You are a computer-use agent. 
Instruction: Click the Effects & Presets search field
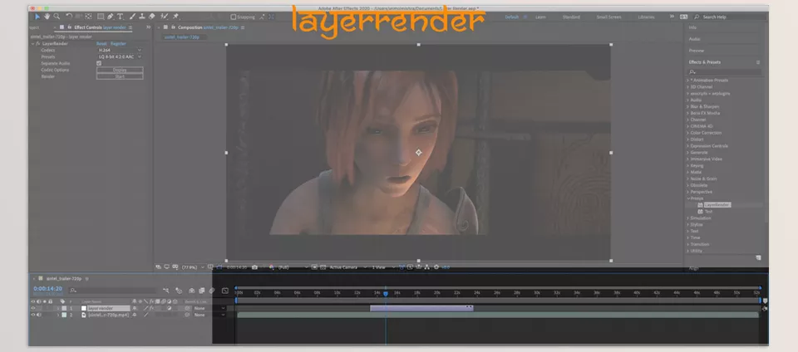pos(725,72)
